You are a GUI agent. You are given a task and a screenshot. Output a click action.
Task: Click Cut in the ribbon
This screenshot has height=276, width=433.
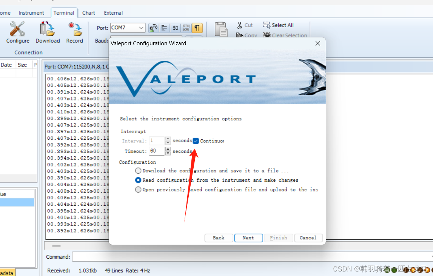(x=245, y=25)
